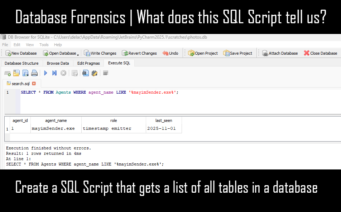Viewport: 341px width, 212px height.
Task: Execute current line with step icon
Action: point(54,73)
